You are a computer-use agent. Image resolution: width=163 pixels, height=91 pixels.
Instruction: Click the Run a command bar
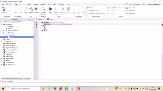click(81, 81)
